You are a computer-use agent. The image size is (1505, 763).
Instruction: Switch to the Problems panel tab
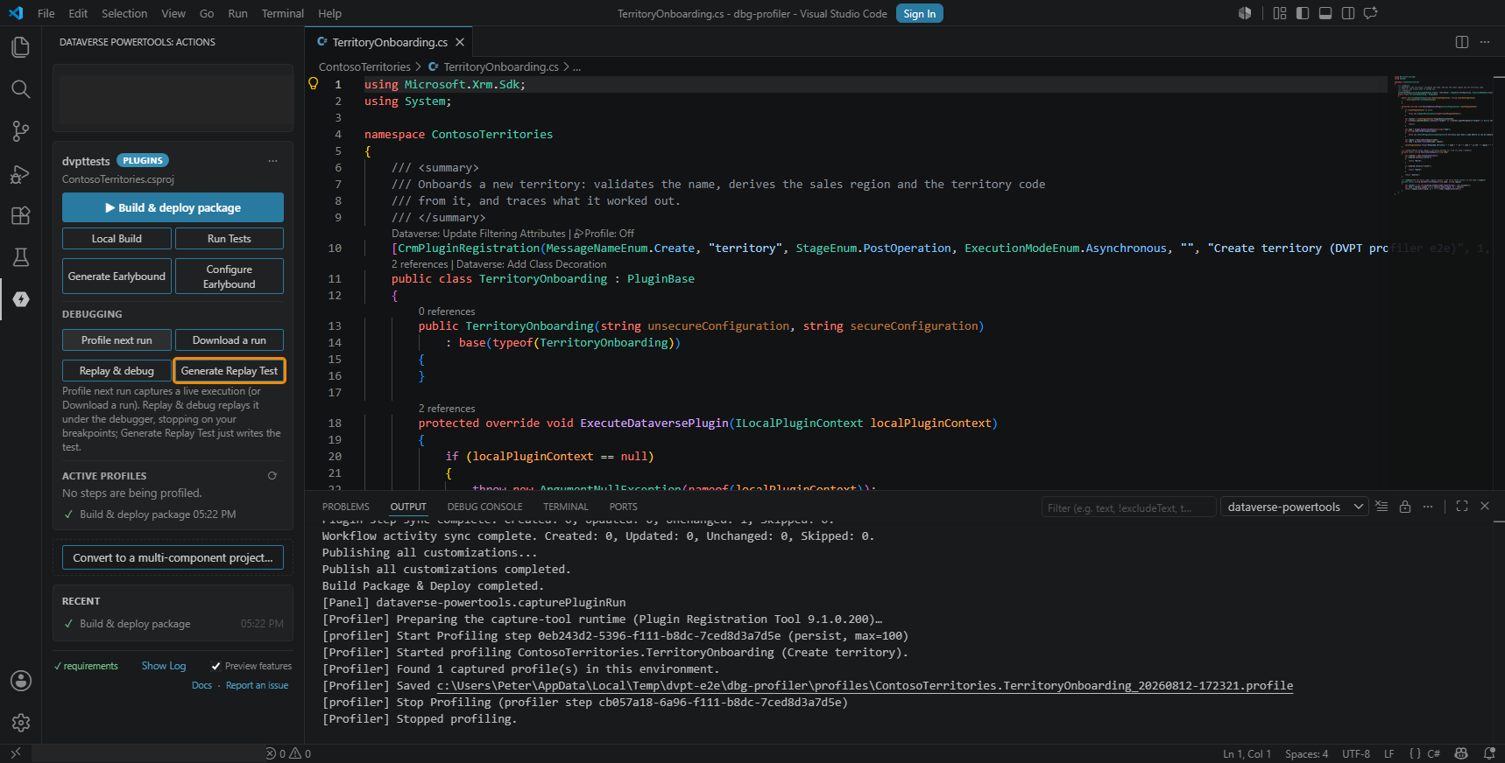point(346,507)
